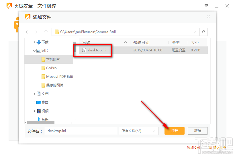Screen dimensions: 235x155
Task: Click the back navigation arrow
Action: (27, 32)
